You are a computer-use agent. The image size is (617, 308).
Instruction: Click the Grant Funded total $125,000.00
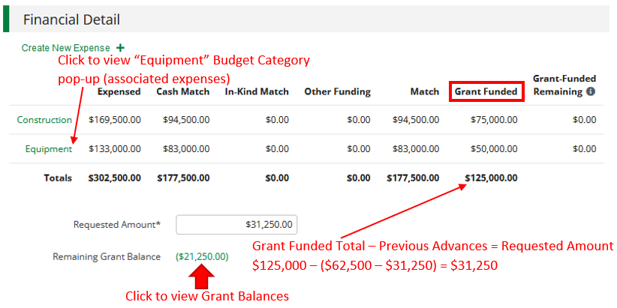coord(491,178)
